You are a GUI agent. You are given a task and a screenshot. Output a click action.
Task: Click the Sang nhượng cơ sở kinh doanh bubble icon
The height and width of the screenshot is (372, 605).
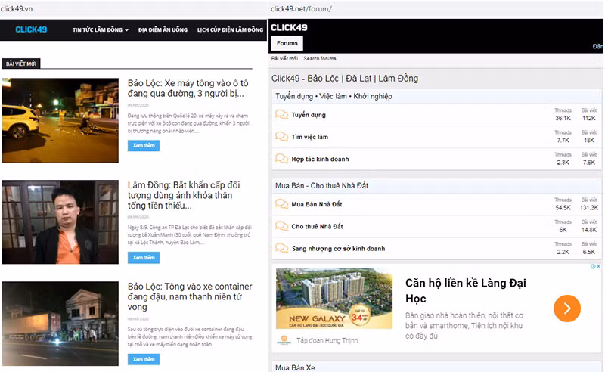point(281,248)
